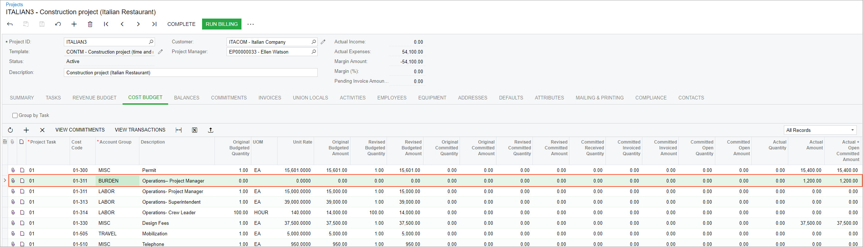Click the Run Billing button
Viewport: 863px width, 247px height.
(221, 24)
